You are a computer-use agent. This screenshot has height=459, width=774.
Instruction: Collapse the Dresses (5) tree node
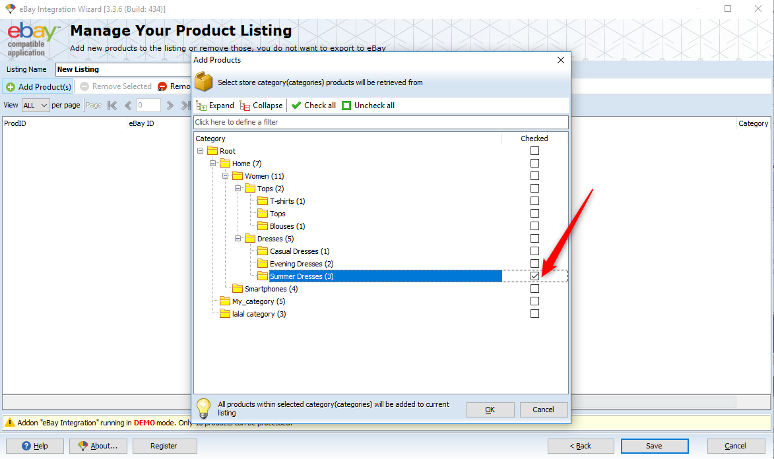(238, 238)
